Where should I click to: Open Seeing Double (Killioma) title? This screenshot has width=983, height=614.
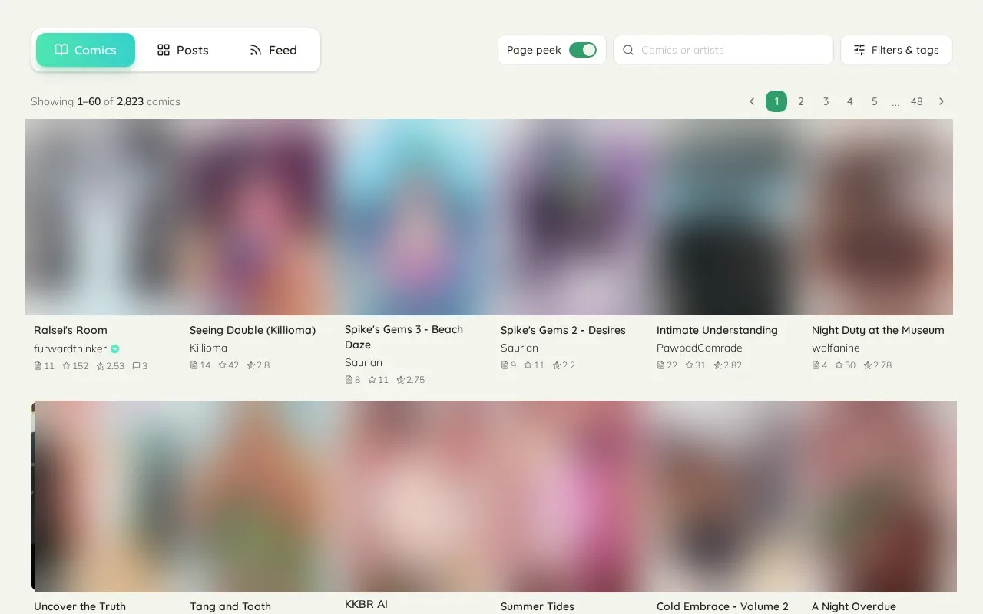253,330
